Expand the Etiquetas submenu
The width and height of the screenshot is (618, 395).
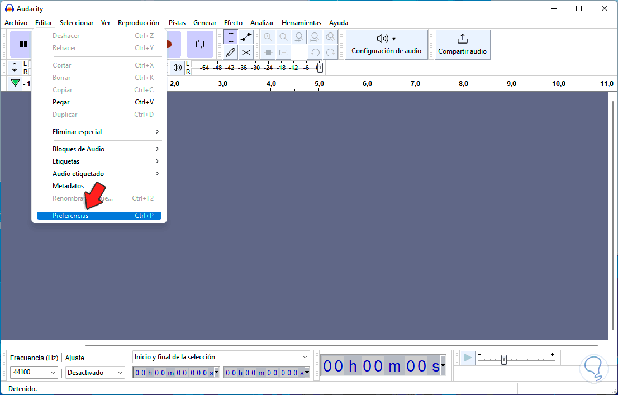[x=99, y=161]
